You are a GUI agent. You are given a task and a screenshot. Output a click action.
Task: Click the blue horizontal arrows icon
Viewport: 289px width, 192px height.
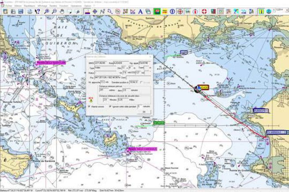click(x=244, y=11)
